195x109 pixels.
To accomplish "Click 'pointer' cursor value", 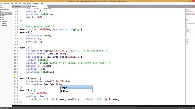I will (43, 60).
